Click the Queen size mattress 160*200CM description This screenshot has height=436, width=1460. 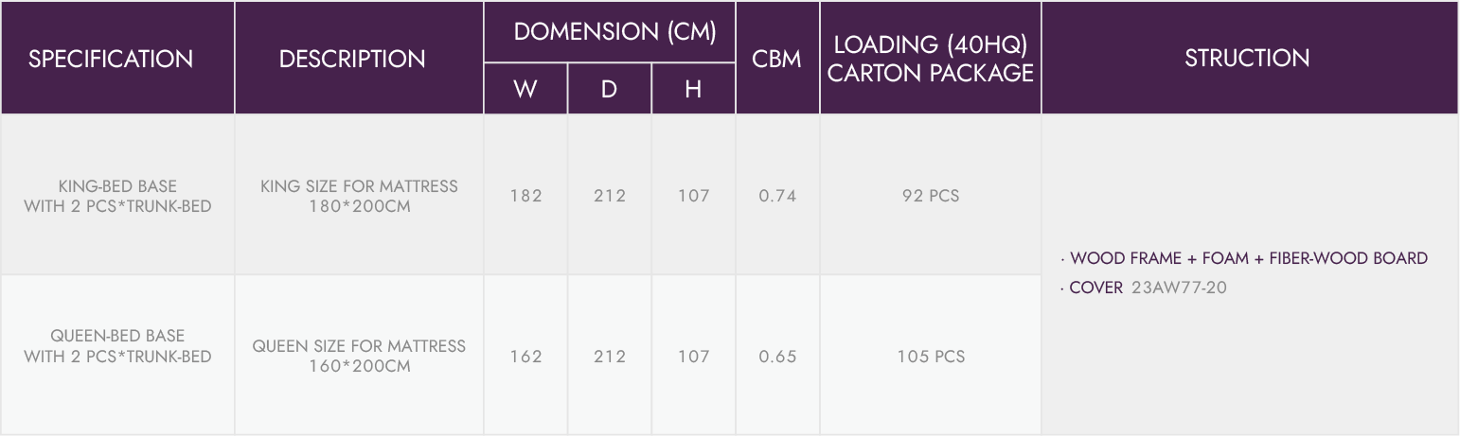pos(359,357)
